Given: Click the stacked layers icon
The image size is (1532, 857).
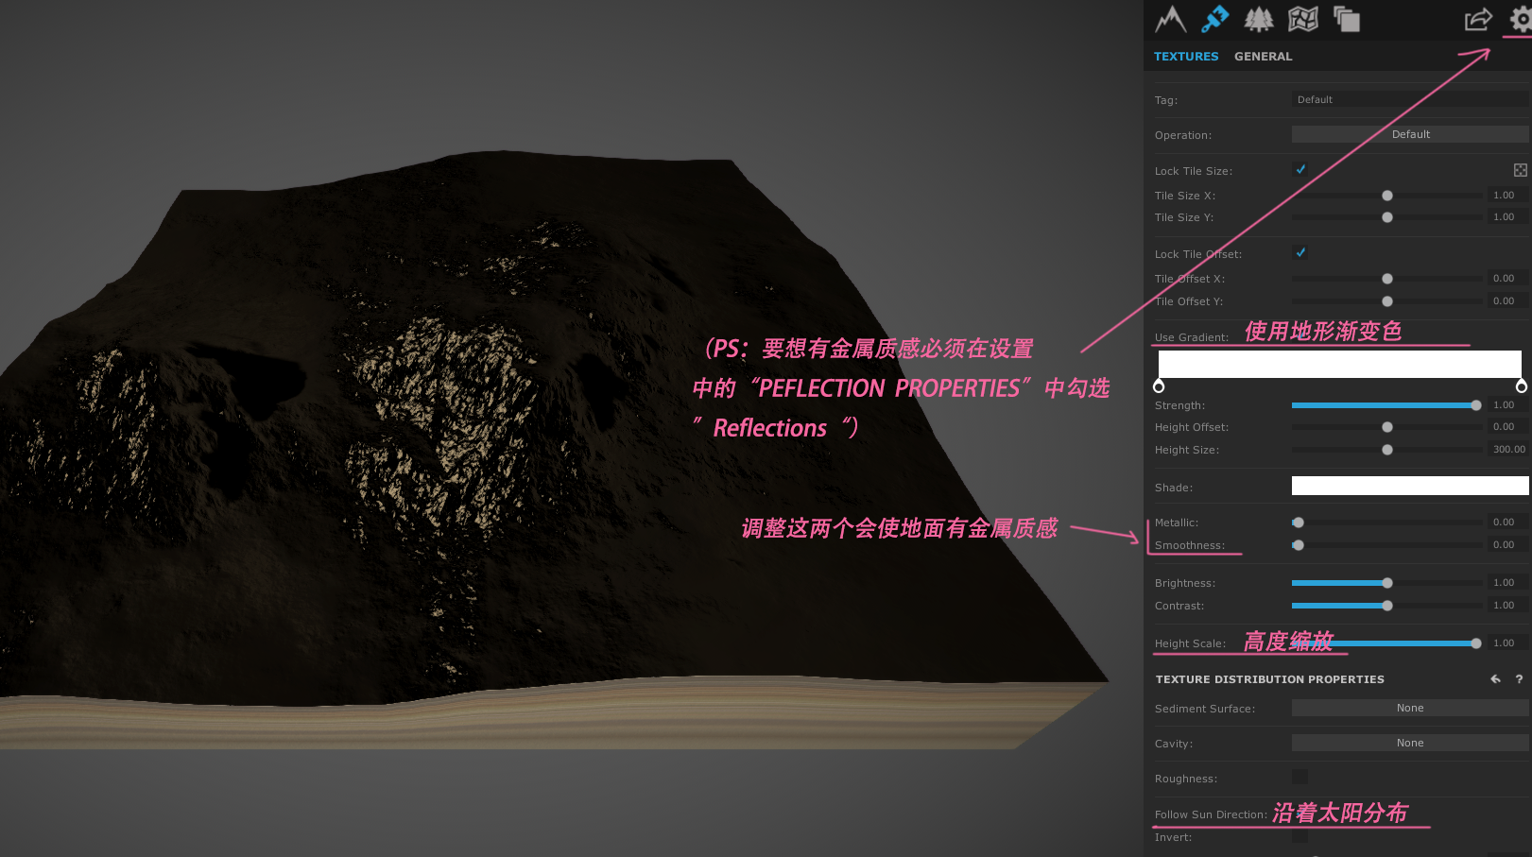Looking at the screenshot, I should point(1346,19).
